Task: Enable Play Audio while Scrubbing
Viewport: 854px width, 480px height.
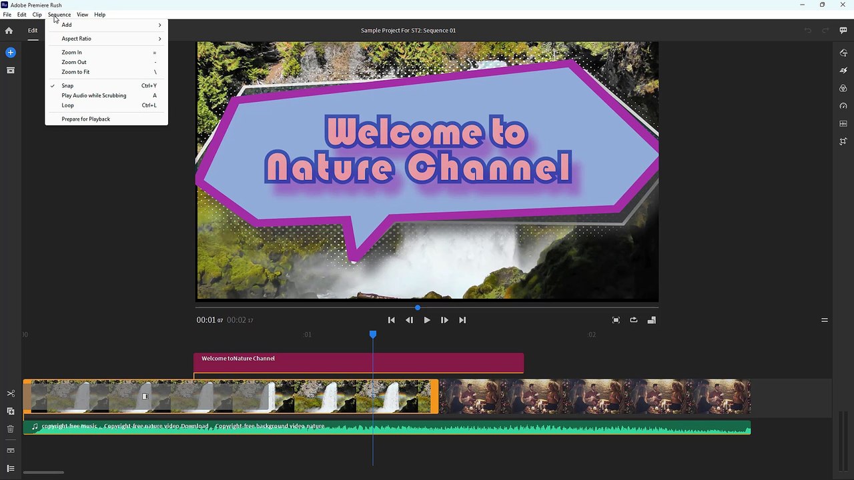Action: pyautogui.click(x=106, y=95)
